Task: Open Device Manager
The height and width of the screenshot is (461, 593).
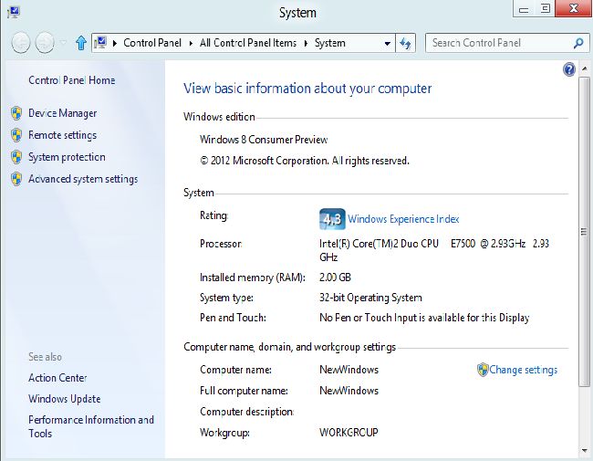Action: click(62, 113)
